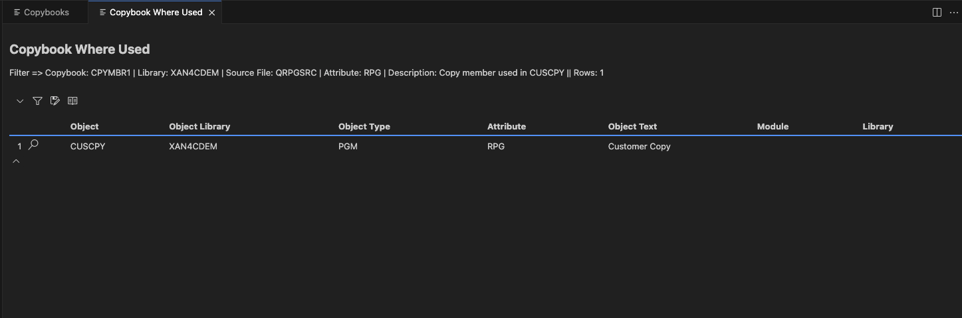This screenshot has height=318, width=962.
Task: Click the Object Type column header
Action: [364, 126]
